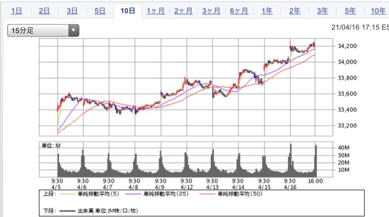This screenshot has height=217, width=389.
Task: Click the 9:30 4/16 date axis label
Action: (289, 184)
